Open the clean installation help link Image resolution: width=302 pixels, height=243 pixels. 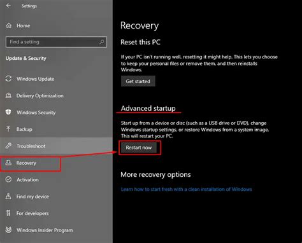[x=186, y=189]
